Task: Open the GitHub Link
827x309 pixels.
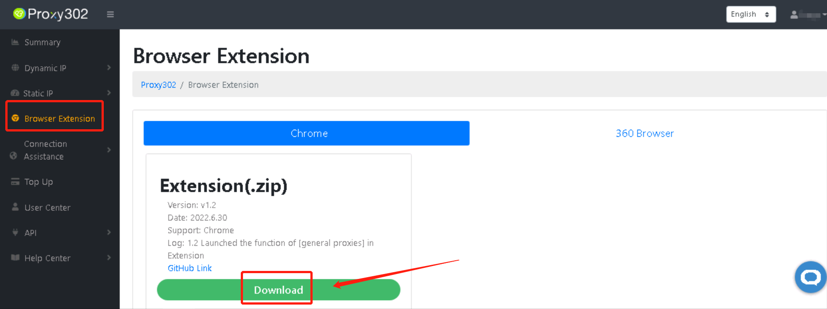Action: [189, 268]
